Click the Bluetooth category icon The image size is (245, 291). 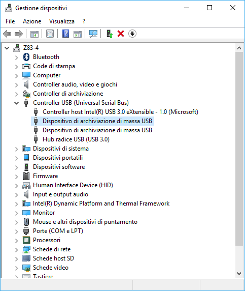(x=26, y=57)
